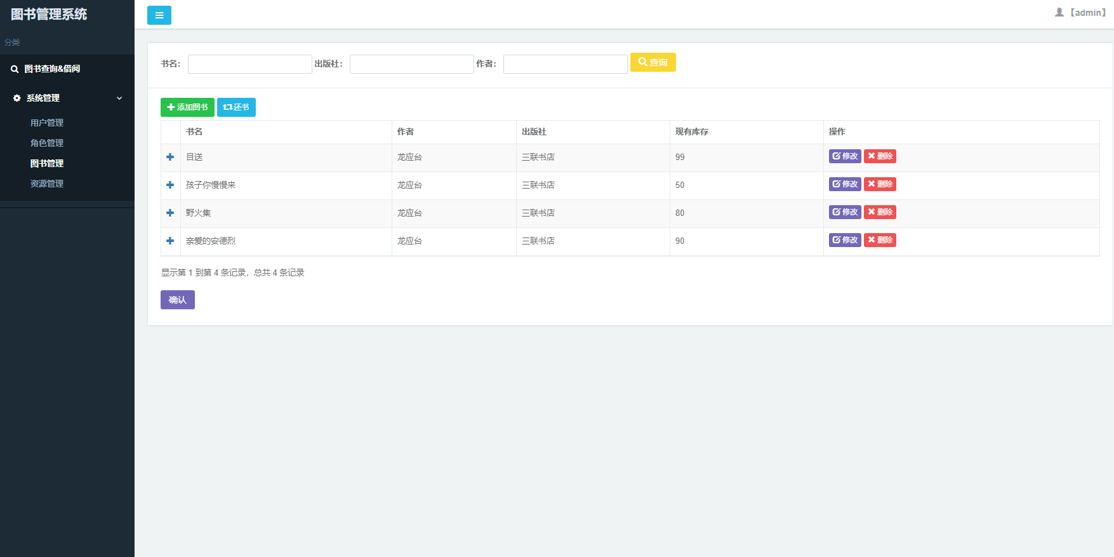The image size is (1114, 557).
Task: Expand row details for 孩子你慢慢来
Action: [170, 185]
